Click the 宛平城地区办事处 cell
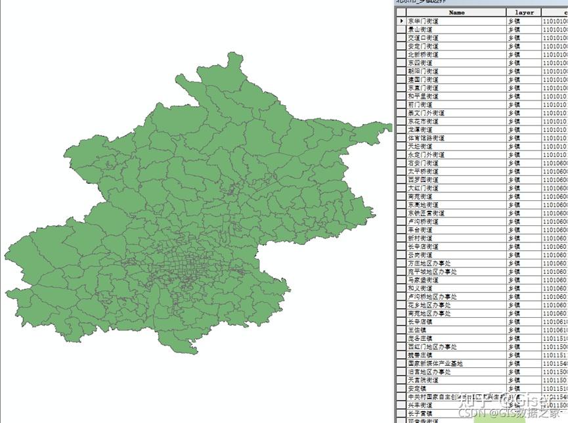 pyautogui.click(x=456, y=272)
